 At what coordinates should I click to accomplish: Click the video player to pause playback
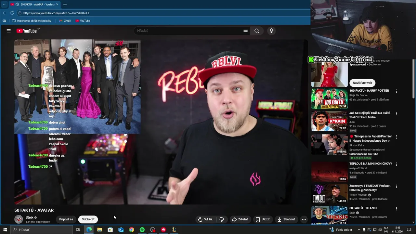pyautogui.click(x=161, y=122)
